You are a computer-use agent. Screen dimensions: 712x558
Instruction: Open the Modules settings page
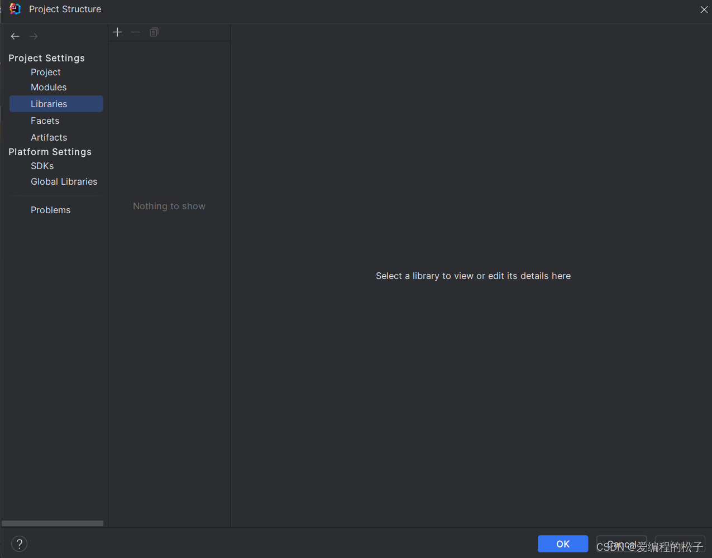(x=49, y=88)
